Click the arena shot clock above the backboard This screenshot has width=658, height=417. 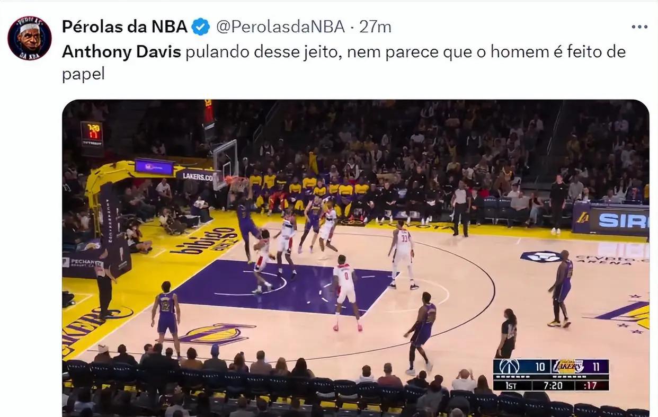92,132
